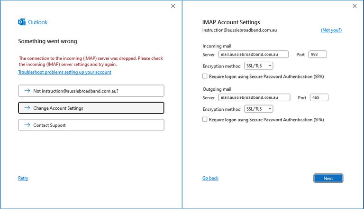Click the Outgoing mail section label
This screenshot has width=364, height=209.
[217, 89]
